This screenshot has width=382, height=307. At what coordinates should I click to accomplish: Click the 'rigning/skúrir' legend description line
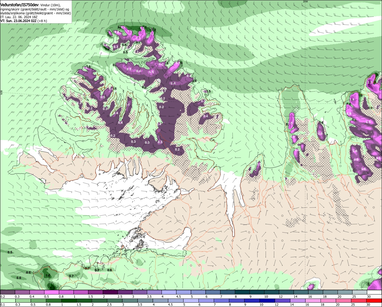(x=34, y=9)
